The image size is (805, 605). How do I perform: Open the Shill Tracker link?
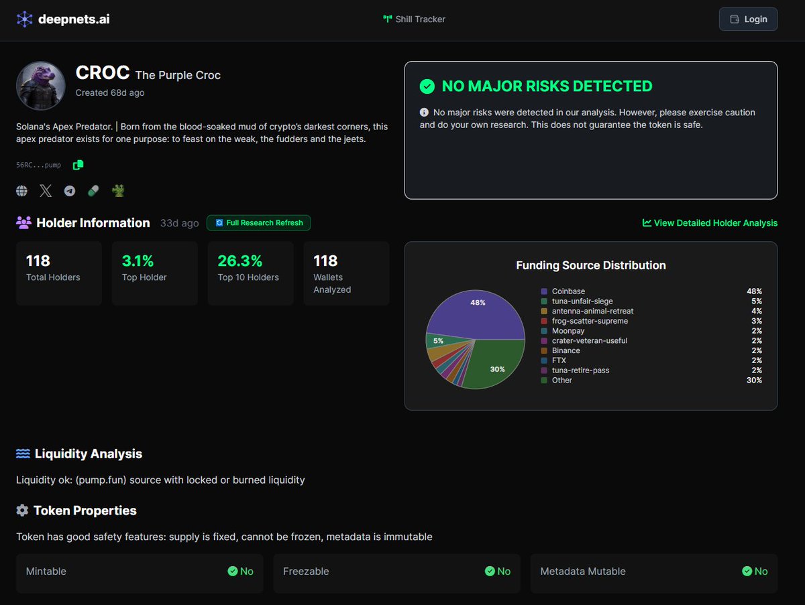pyautogui.click(x=414, y=19)
